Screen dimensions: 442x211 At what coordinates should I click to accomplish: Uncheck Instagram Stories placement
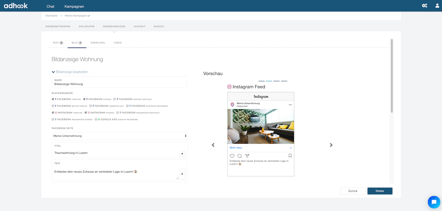click(x=86, y=113)
